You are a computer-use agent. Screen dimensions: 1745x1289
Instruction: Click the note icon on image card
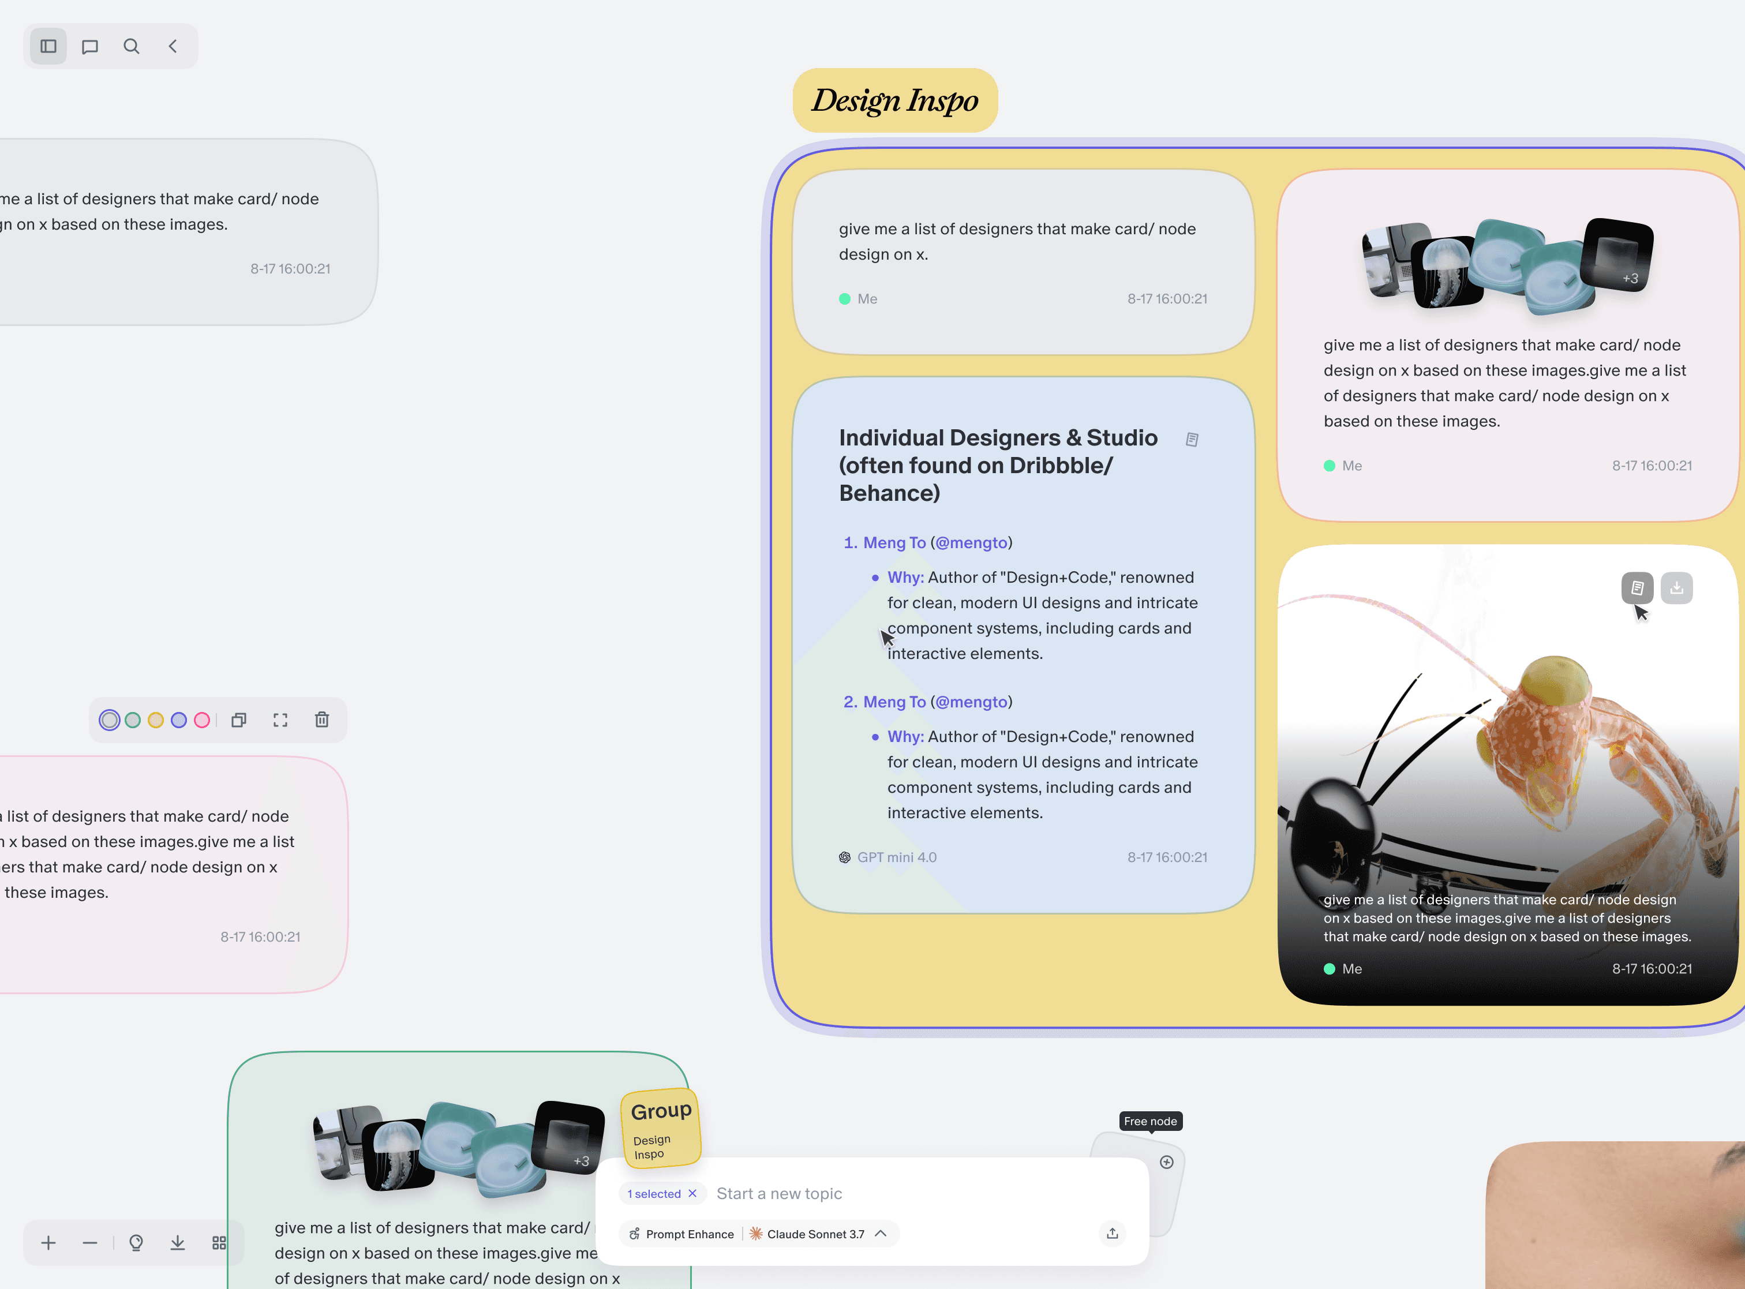tap(1637, 587)
